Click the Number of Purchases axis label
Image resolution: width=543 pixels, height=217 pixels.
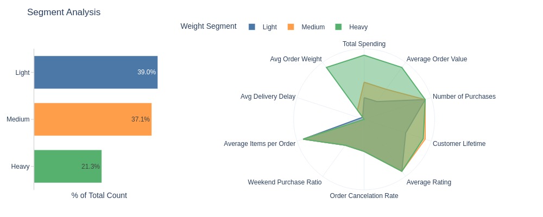click(464, 97)
